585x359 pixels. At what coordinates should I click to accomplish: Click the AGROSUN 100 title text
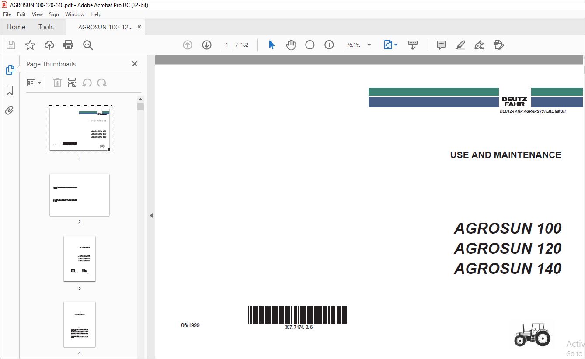point(508,228)
